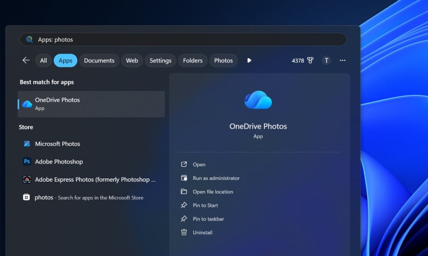The image size is (428, 256).
Task: Click the Pin to Start pin icon
Action: point(184,205)
